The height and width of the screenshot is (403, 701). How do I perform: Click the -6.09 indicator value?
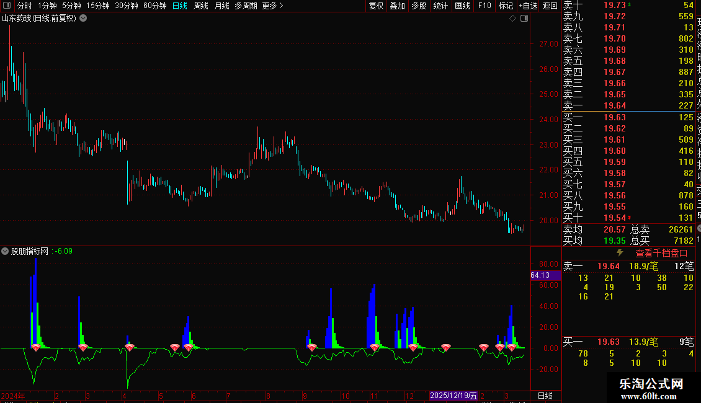coord(63,251)
